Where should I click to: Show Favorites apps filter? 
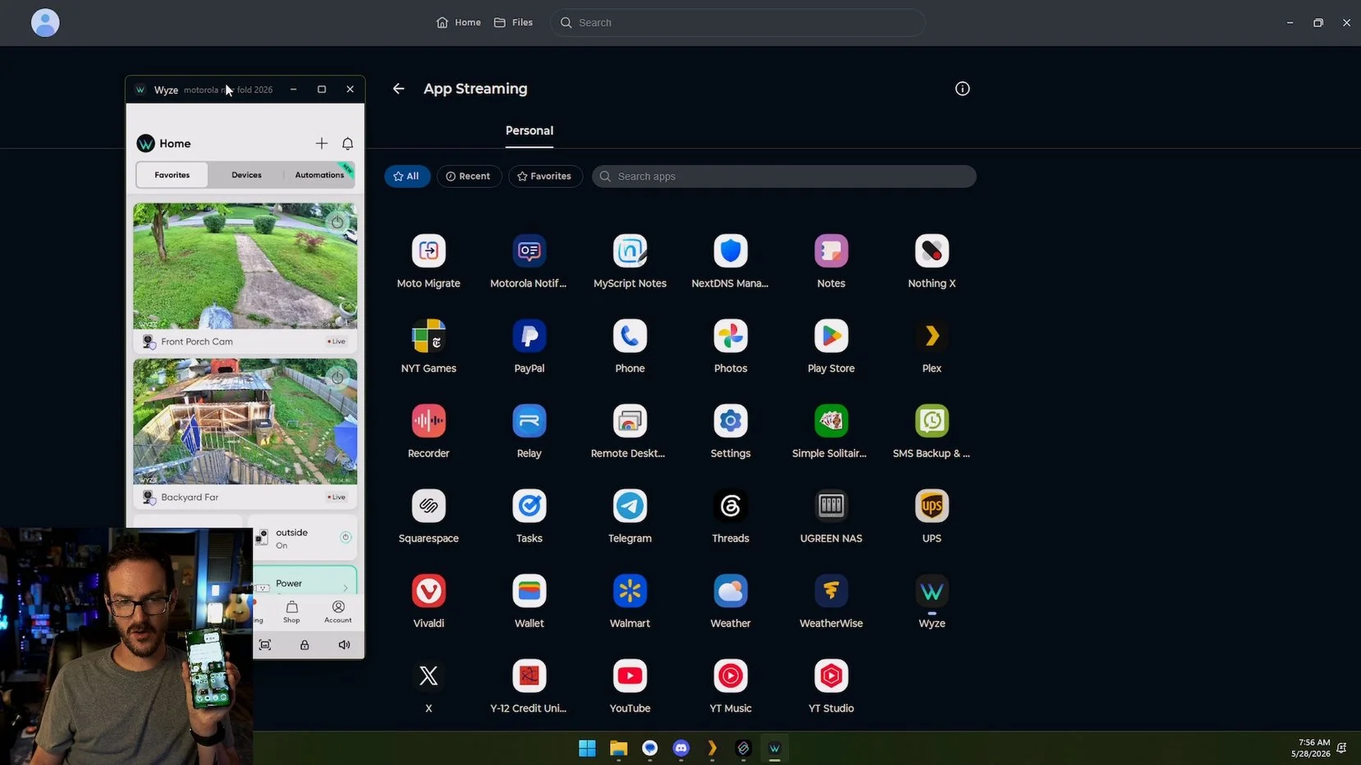coord(545,176)
